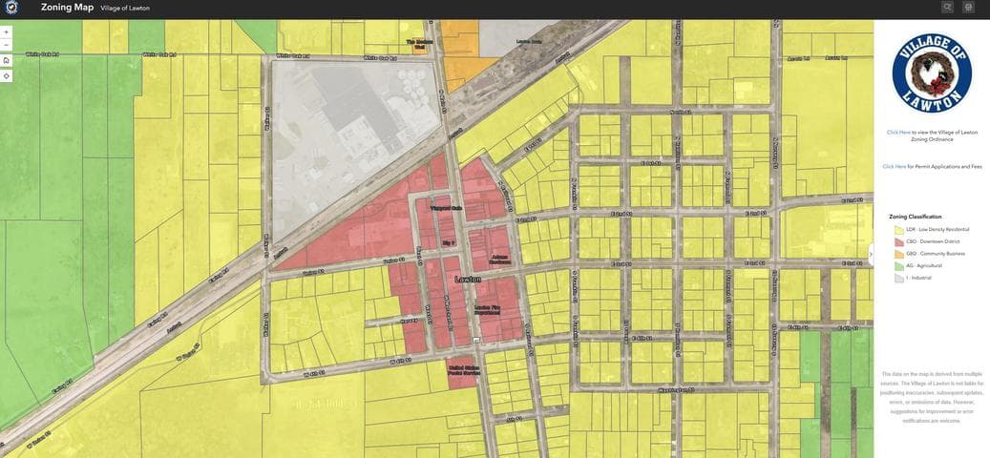Screen dimensions: 990x458
Task: Click the village seal logo in header
Action: click(x=12, y=8)
